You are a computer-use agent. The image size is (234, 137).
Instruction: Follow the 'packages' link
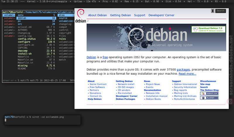[183, 70]
